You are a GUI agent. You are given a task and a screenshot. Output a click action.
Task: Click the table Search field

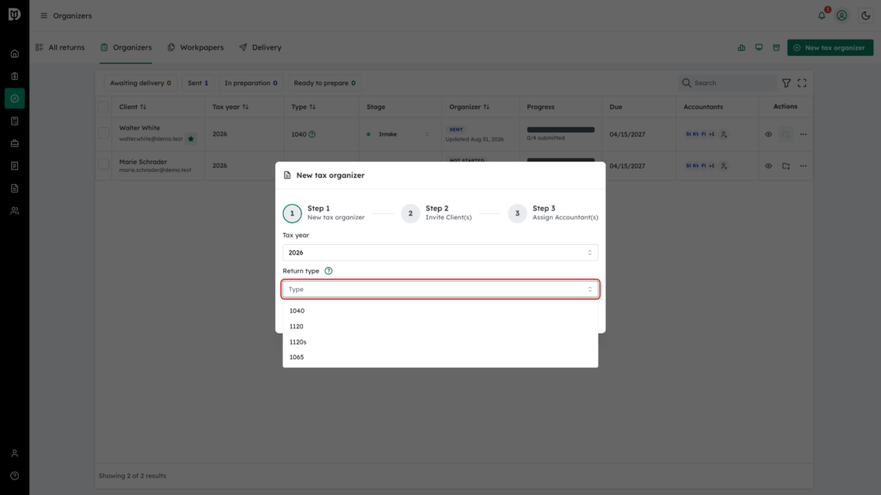(x=727, y=83)
